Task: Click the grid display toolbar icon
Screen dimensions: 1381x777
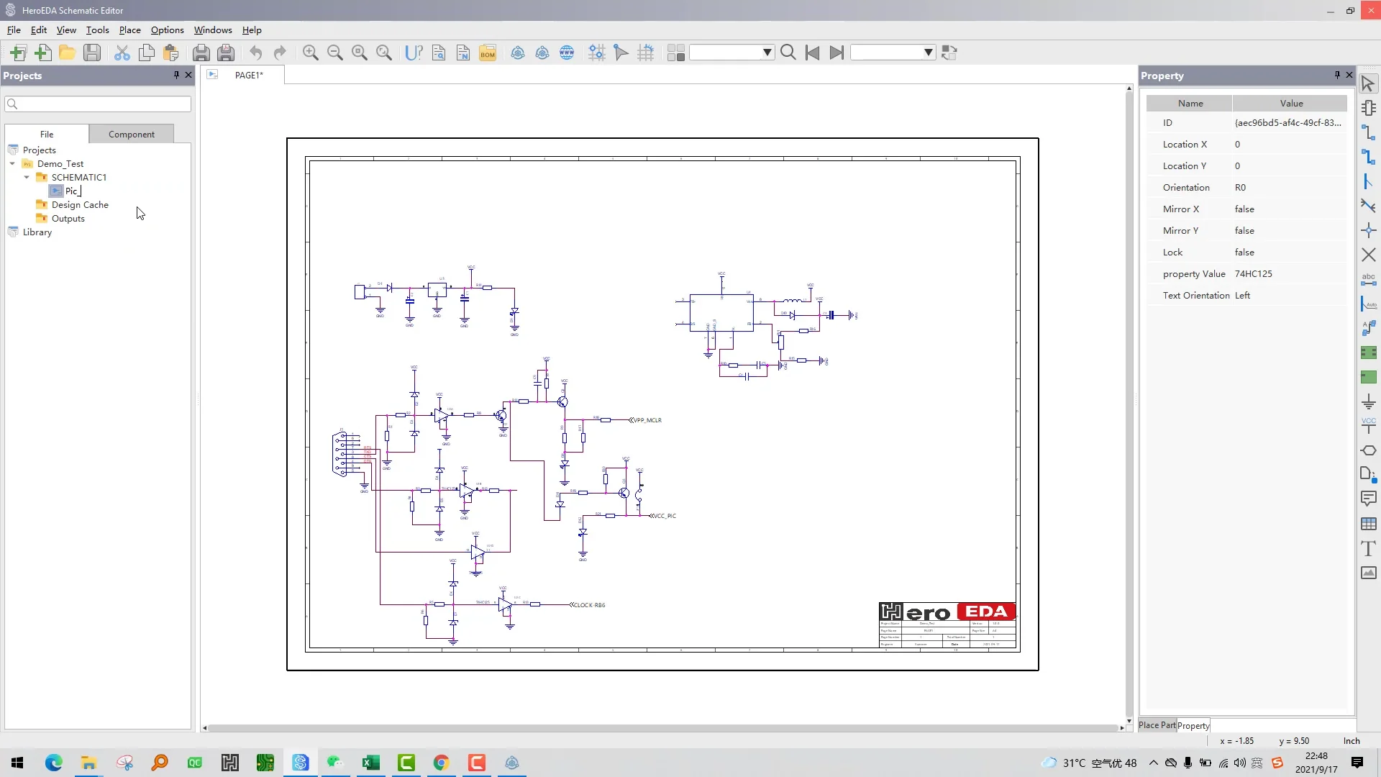Action: tap(646, 53)
